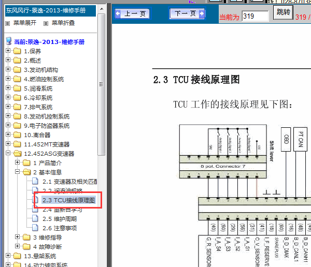
Task: Click the open folder icon of 12.452ASG变速器
Action: [18, 154]
